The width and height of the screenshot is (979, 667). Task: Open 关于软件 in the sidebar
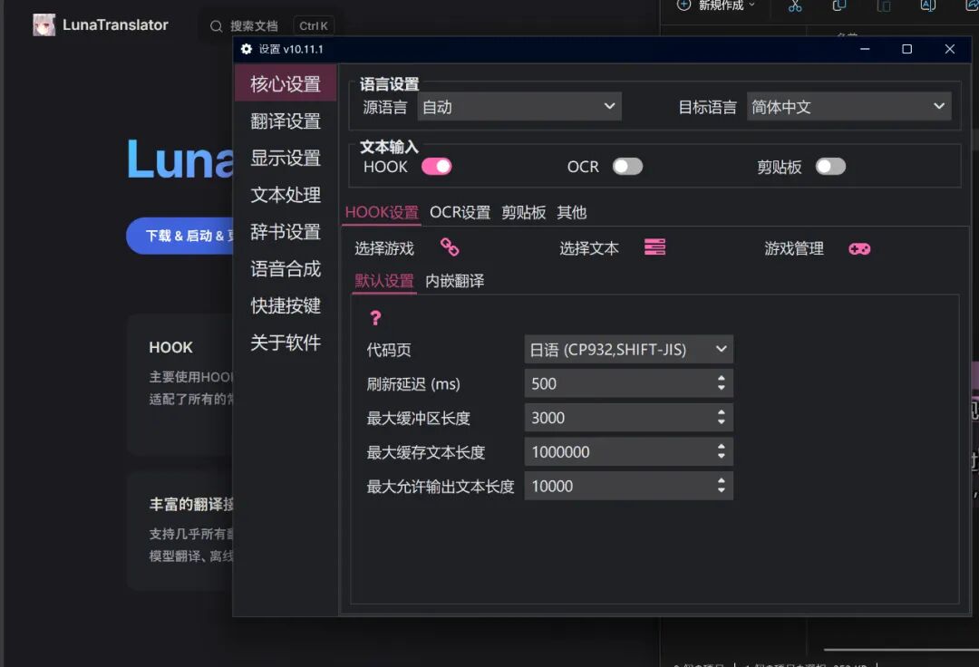[x=286, y=342]
